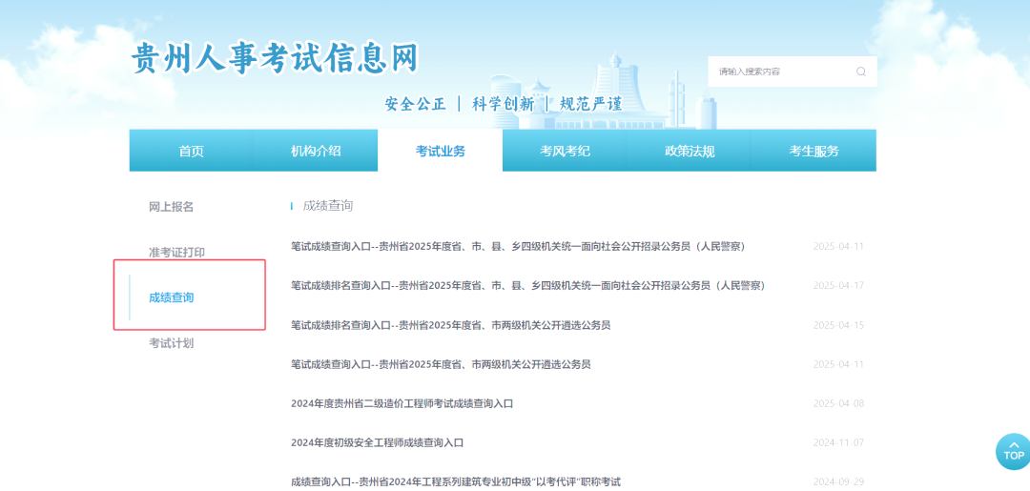The width and height of the screenshot is (1030, 491).
Task: Click the slogan text 规范严谨
Action: (590, 104)
